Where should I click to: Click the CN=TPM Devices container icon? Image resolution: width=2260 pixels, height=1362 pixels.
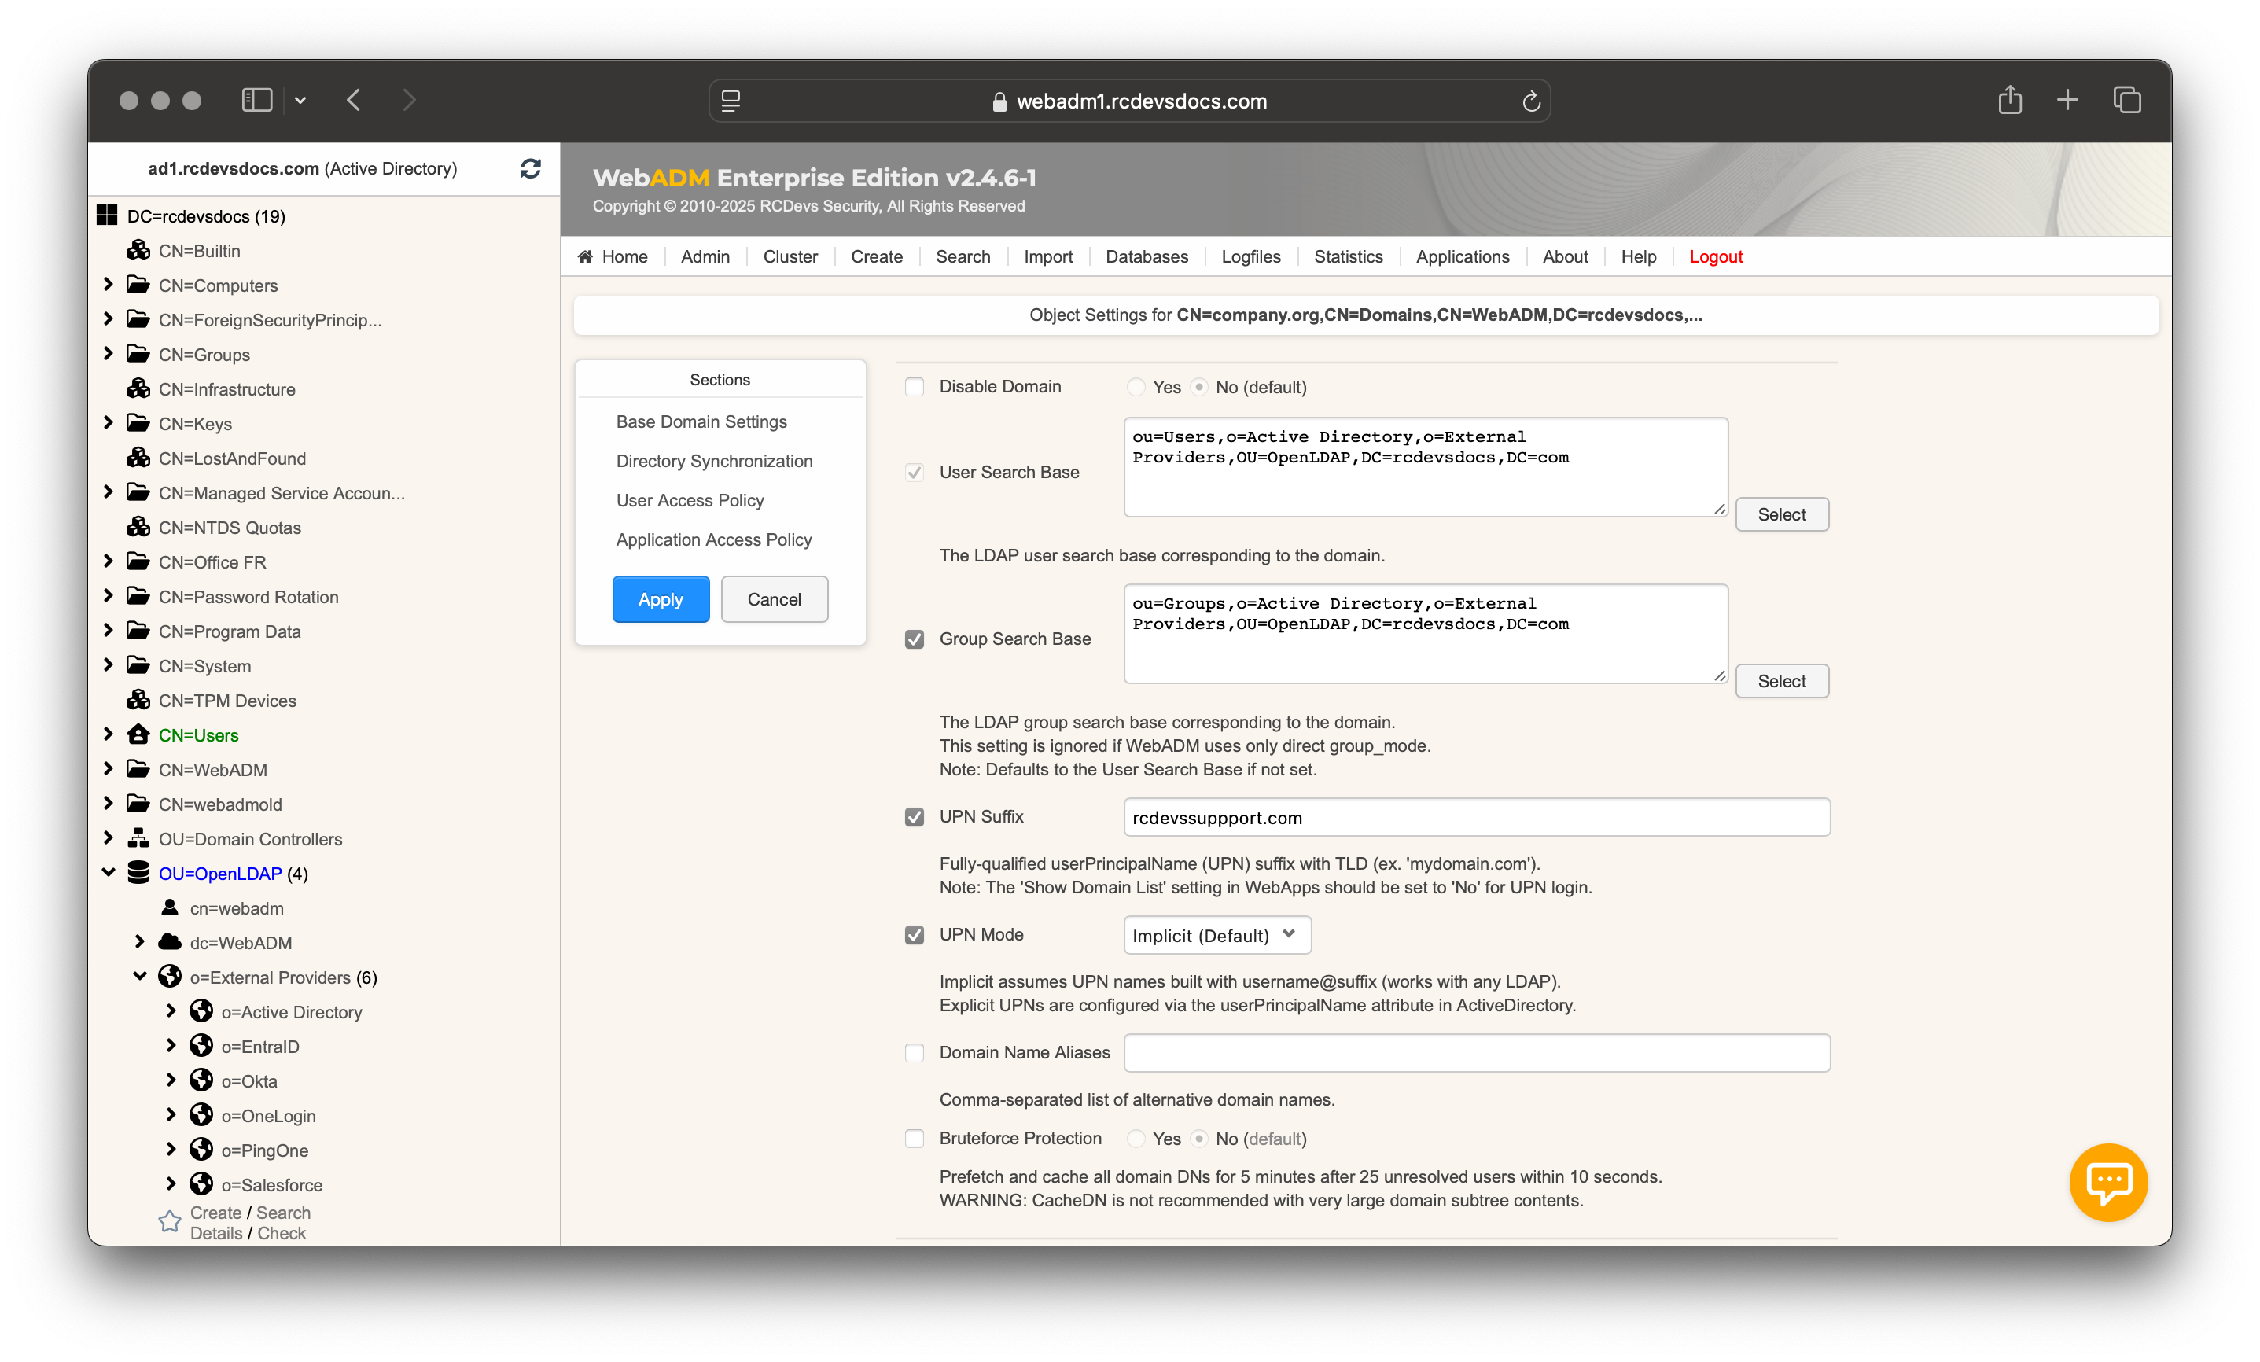[138, 699]
